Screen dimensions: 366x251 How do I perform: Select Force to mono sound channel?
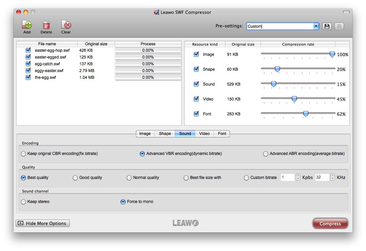click(x=123, y=202)
